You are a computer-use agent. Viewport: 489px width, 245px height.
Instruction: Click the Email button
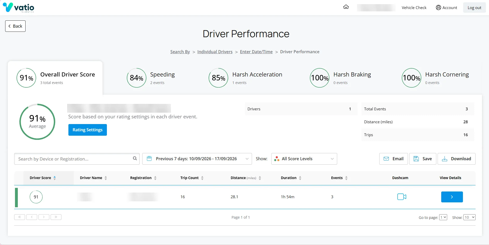pyautogui.click(x=393, y=159)
